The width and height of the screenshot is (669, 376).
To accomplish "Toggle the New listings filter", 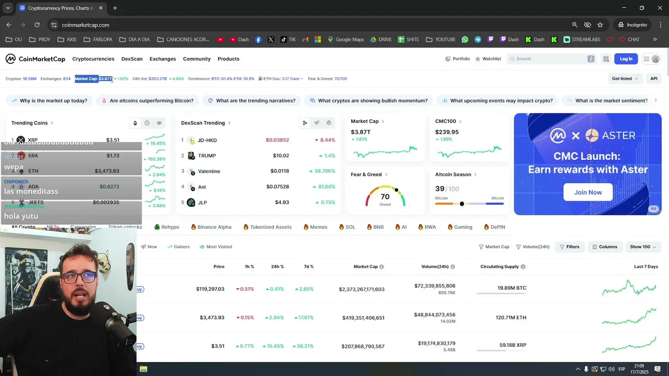I will (x=149, y=246).
